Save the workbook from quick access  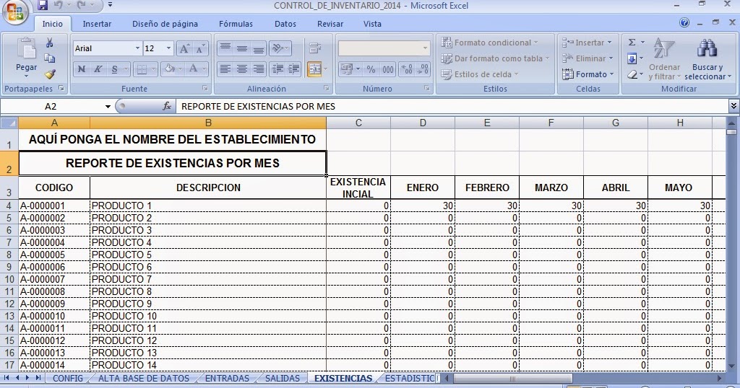[43, 6]
